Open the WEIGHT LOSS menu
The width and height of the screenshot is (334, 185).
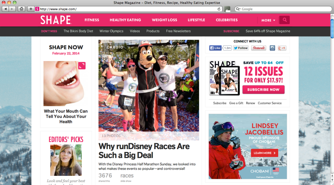(x=164, y=20)
